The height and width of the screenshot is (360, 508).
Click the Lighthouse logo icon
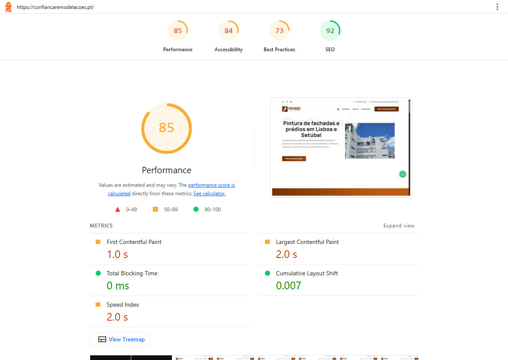pyautogui.click(x=8, y=7)
